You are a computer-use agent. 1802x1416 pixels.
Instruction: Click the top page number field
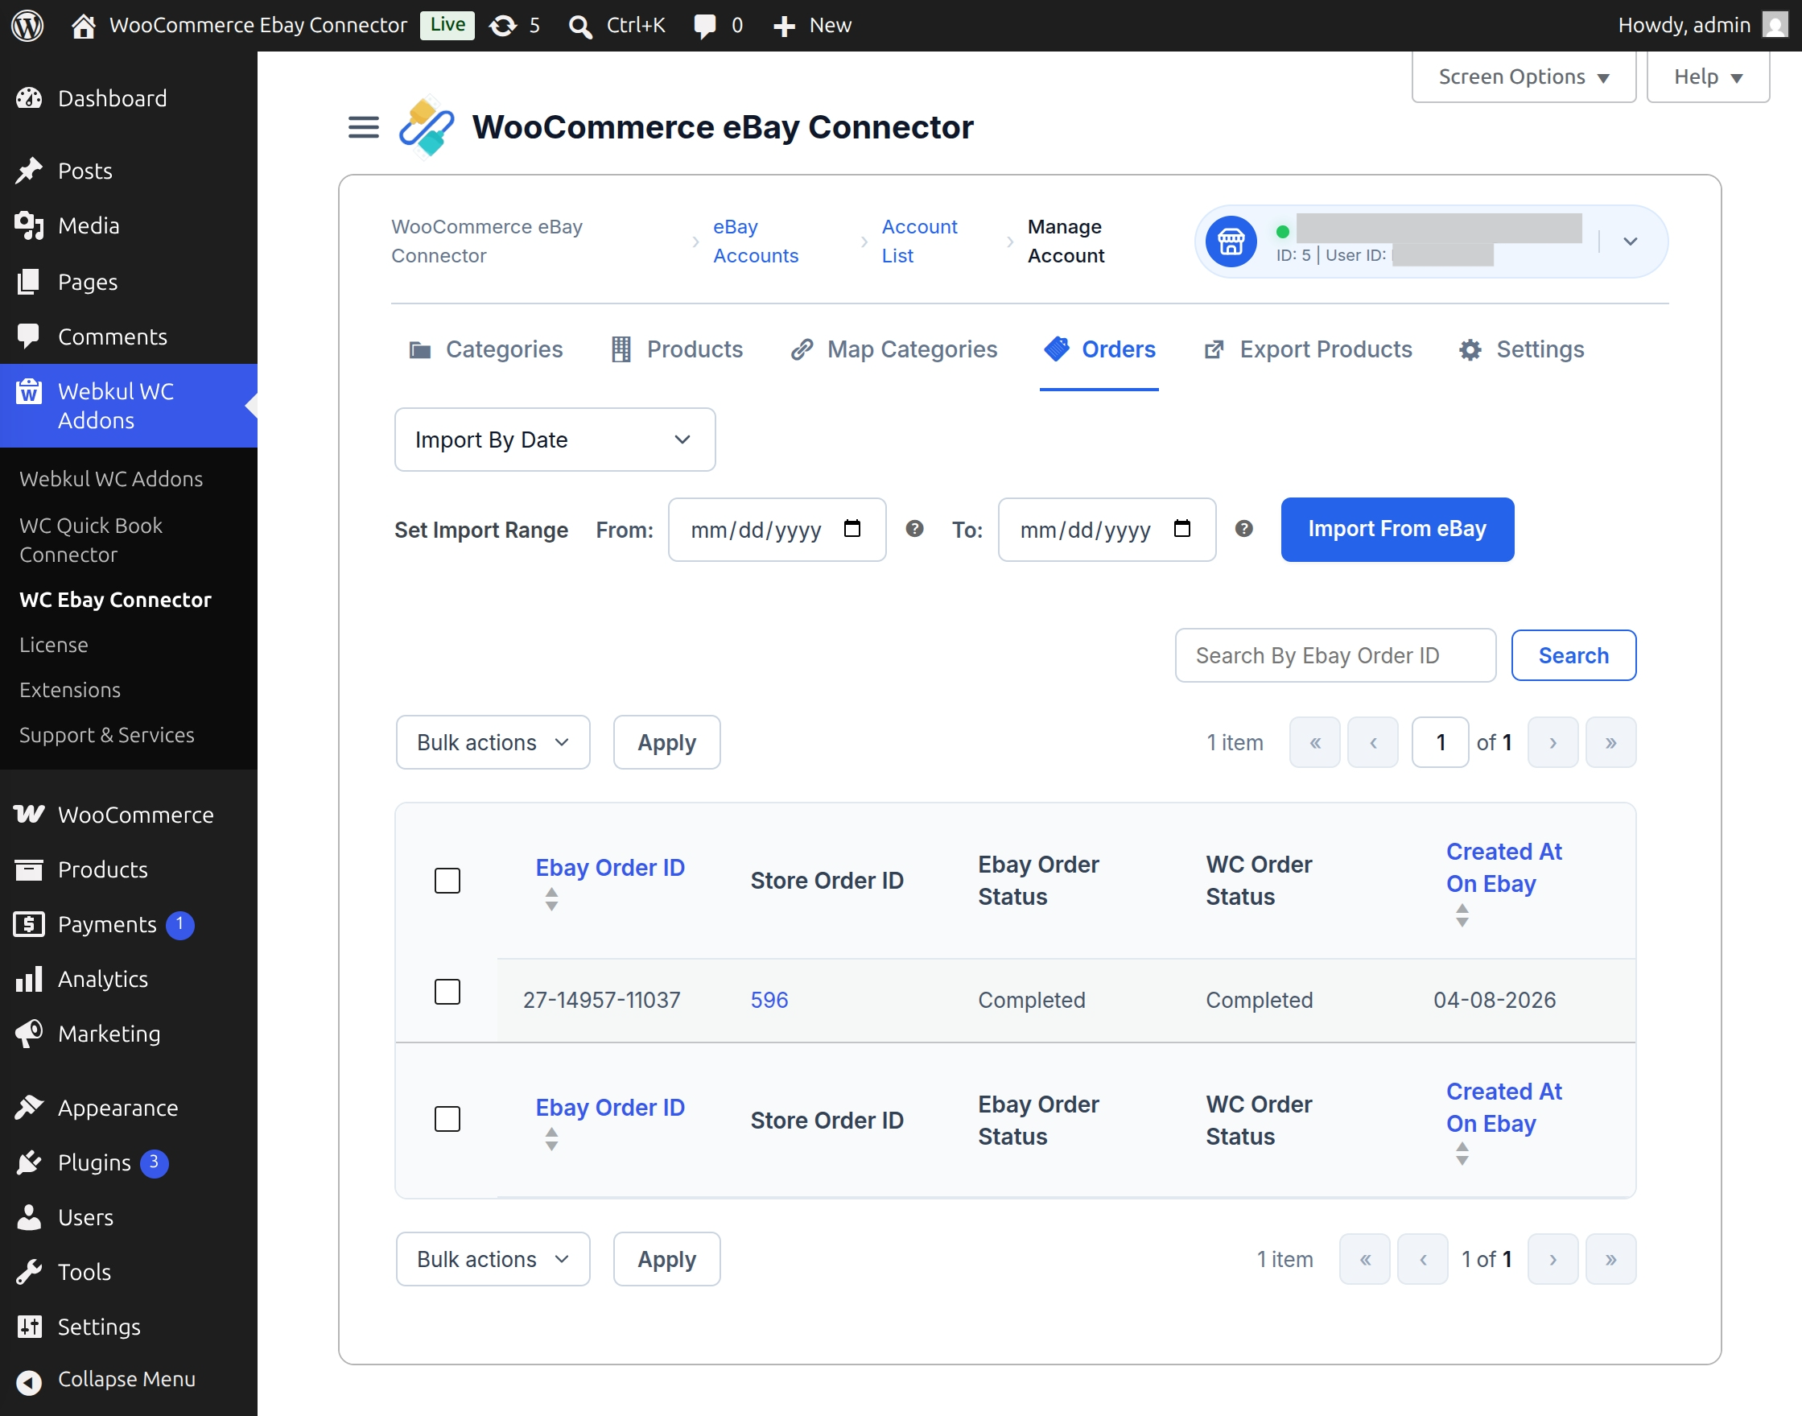[1441, 743]
